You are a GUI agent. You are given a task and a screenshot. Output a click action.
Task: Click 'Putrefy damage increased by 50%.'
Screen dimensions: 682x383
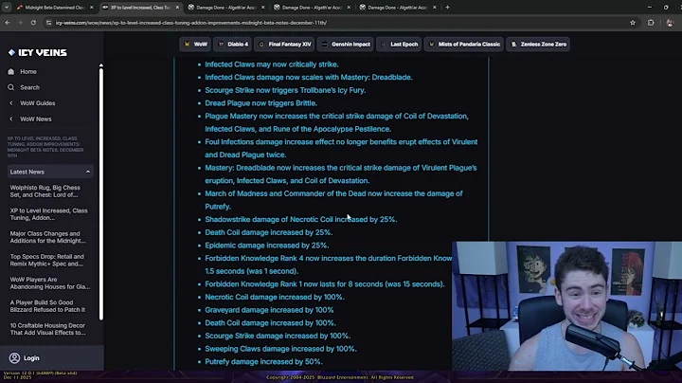point(263,362)
